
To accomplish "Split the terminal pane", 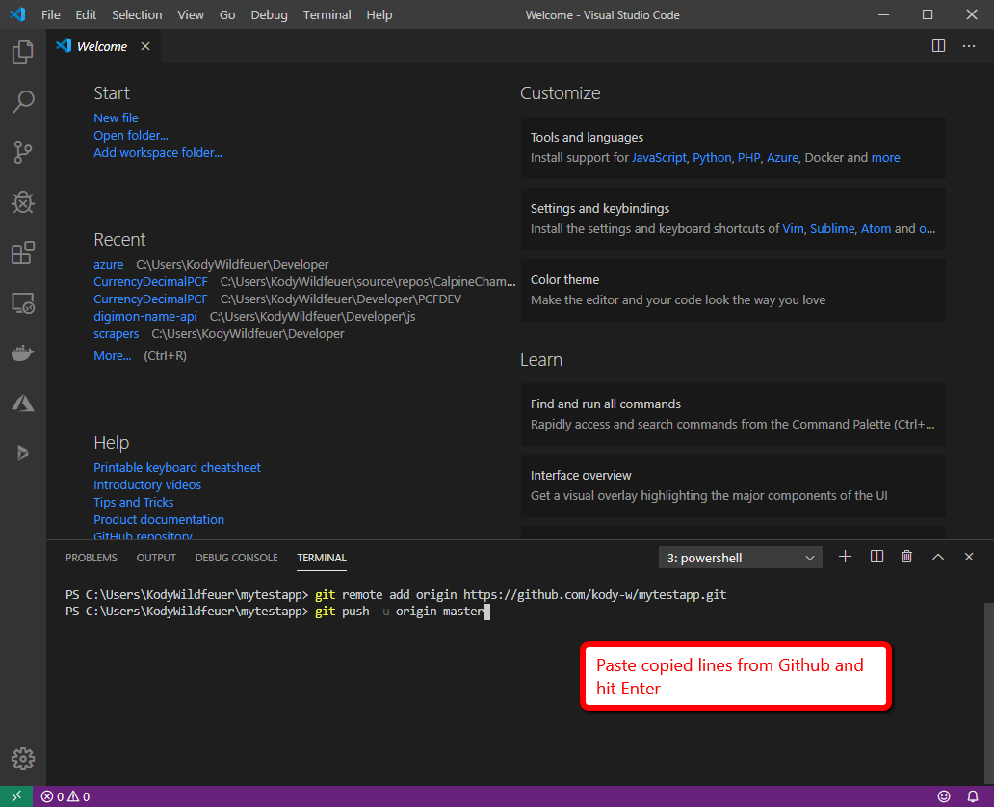I will click(x=876, y=557).
